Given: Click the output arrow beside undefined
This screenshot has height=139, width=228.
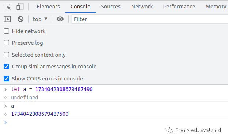Looking at the screenshot, I should [x=5, y=98].
